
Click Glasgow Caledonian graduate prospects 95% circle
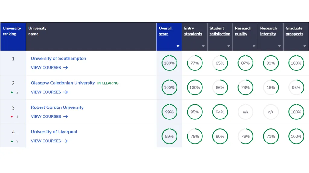click(296, 88)
